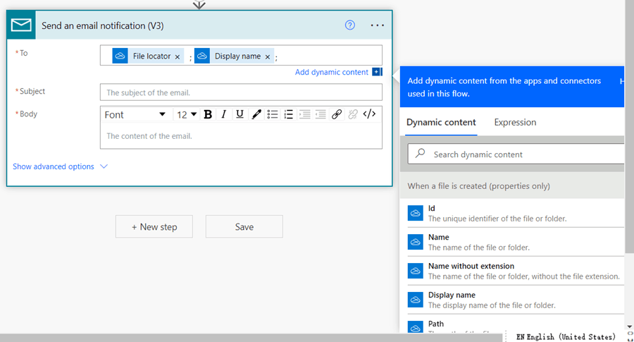This screenshot has height=342, width=634.
Task: Expand Show advanced options
Action: (54, 166)
